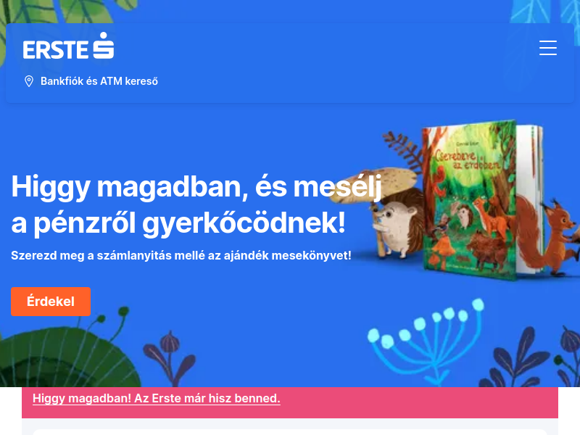The image size is (580, 435).
Task: Click subtitle about ajándék mesekönyvet
Action: [181, 256]
